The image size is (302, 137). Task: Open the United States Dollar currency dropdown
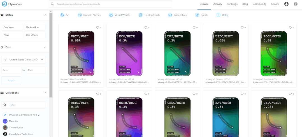coord(24,60)
